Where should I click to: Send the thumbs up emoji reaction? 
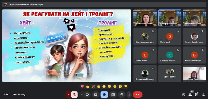(x=88, y=87)
